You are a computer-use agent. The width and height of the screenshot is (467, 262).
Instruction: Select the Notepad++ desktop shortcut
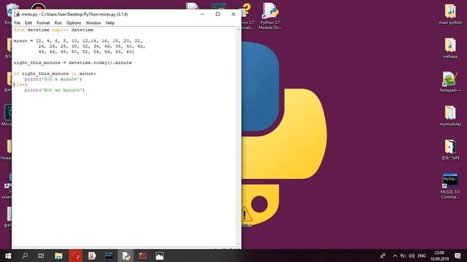(x=450, y=82)
